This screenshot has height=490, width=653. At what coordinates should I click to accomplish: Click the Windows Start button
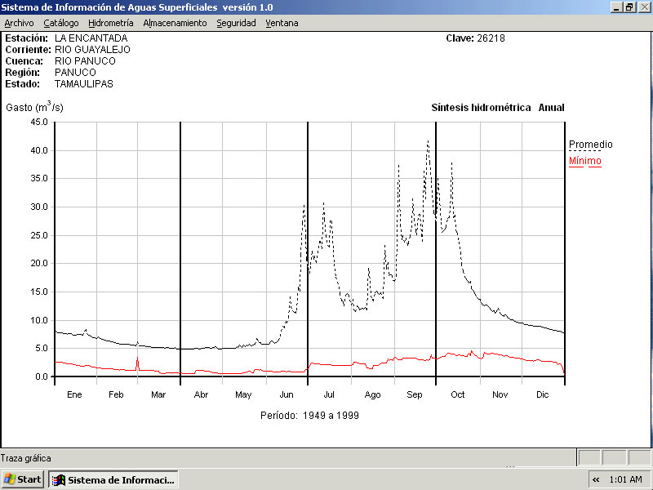[23, 479]
